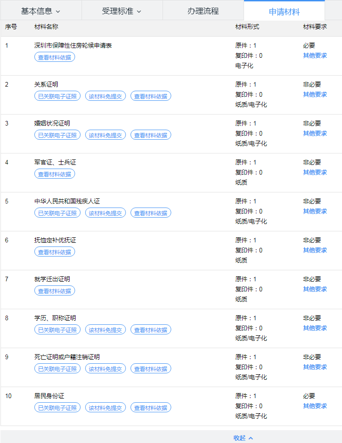Click the material name 就学迁出证明
The width and height of the screenshot is (342, 443).
[52, 280]
